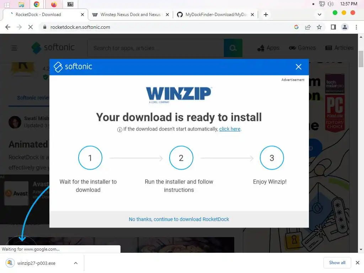Open 7-Zip from the taskbar
The image size is (364, 273).
(70, 4)
